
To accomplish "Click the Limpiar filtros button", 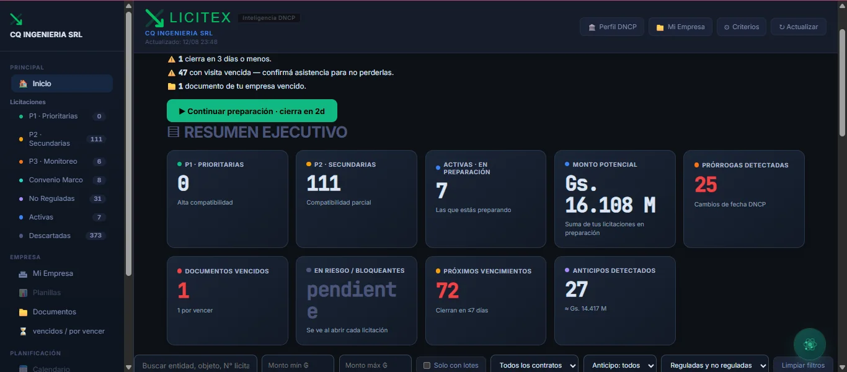I will 803,365.
